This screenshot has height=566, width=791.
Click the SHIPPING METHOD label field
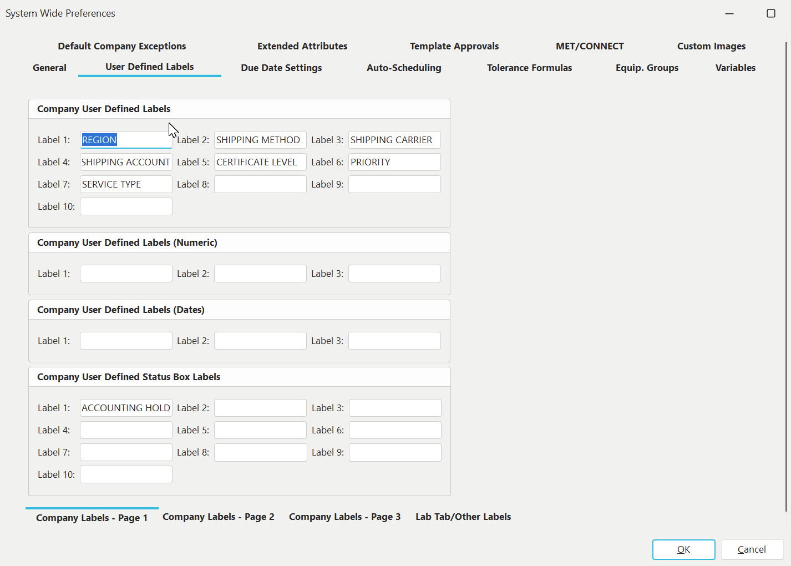pyautogui.click(x=260, y=140)
